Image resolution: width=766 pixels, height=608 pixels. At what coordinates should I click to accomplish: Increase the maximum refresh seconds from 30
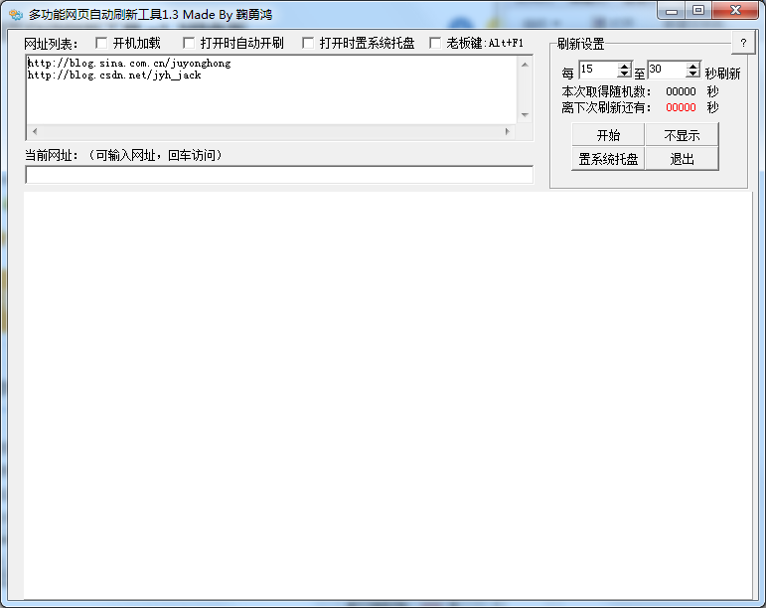tap(692, 67)
